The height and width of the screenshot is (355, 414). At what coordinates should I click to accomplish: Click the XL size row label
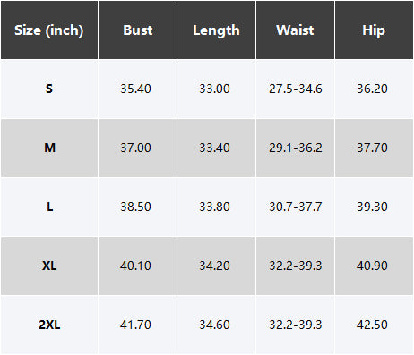(49, 266)
